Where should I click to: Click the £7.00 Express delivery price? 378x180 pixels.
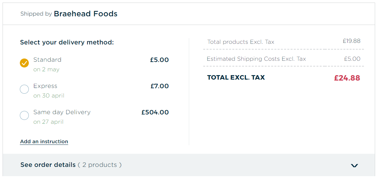click(160, 86)
